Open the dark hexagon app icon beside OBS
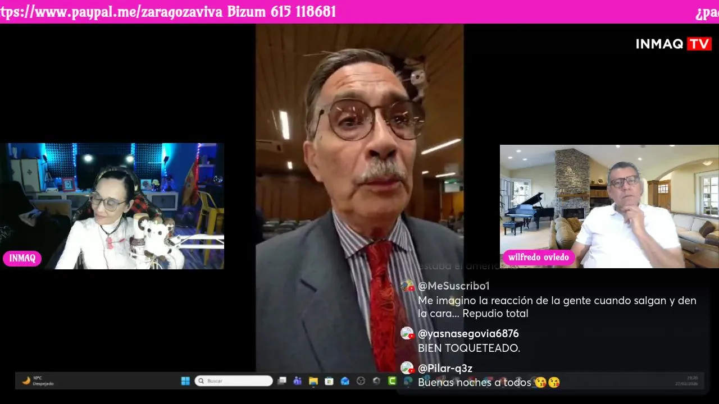719x404 pixels. [x=376, y=381]
